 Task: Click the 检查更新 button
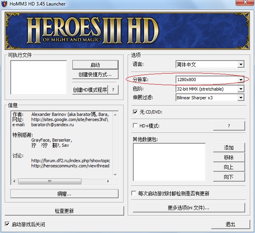(64, 211)
